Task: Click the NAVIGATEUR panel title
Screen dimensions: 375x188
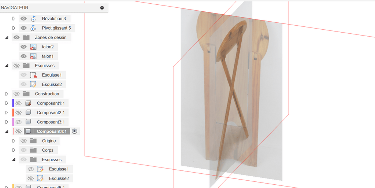Action: coord(15,8)
